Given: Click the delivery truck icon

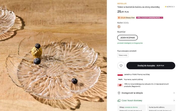Looking at the screenshot, I should click(119, 100).
